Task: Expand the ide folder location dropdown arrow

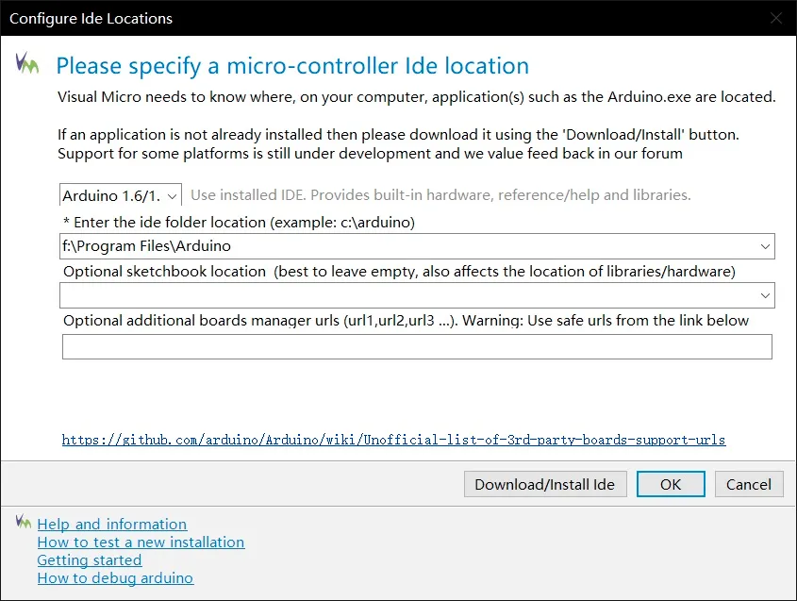Action: coord(764,246)
